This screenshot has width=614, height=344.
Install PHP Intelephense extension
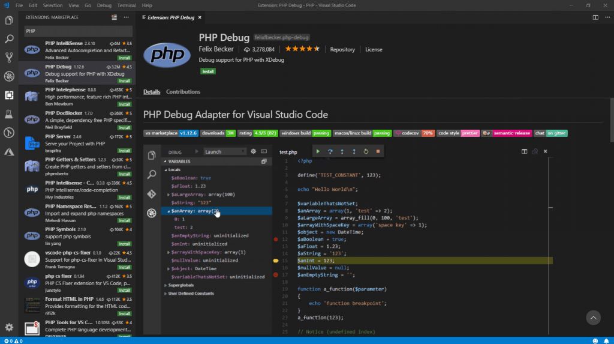pyautogui.click(x=125, y=104)
